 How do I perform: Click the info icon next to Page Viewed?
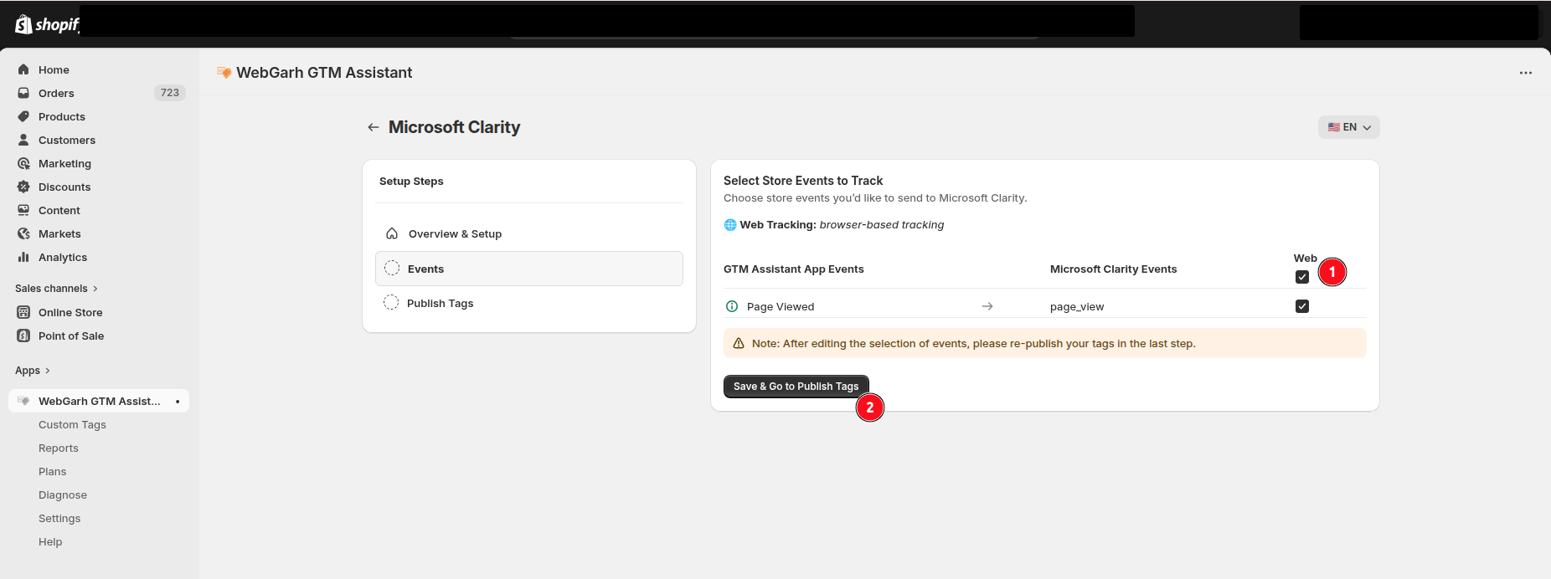pos(732,306)
